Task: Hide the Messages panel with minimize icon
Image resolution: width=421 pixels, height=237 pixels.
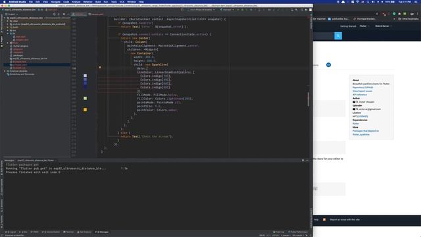Action: coord(307,161)
